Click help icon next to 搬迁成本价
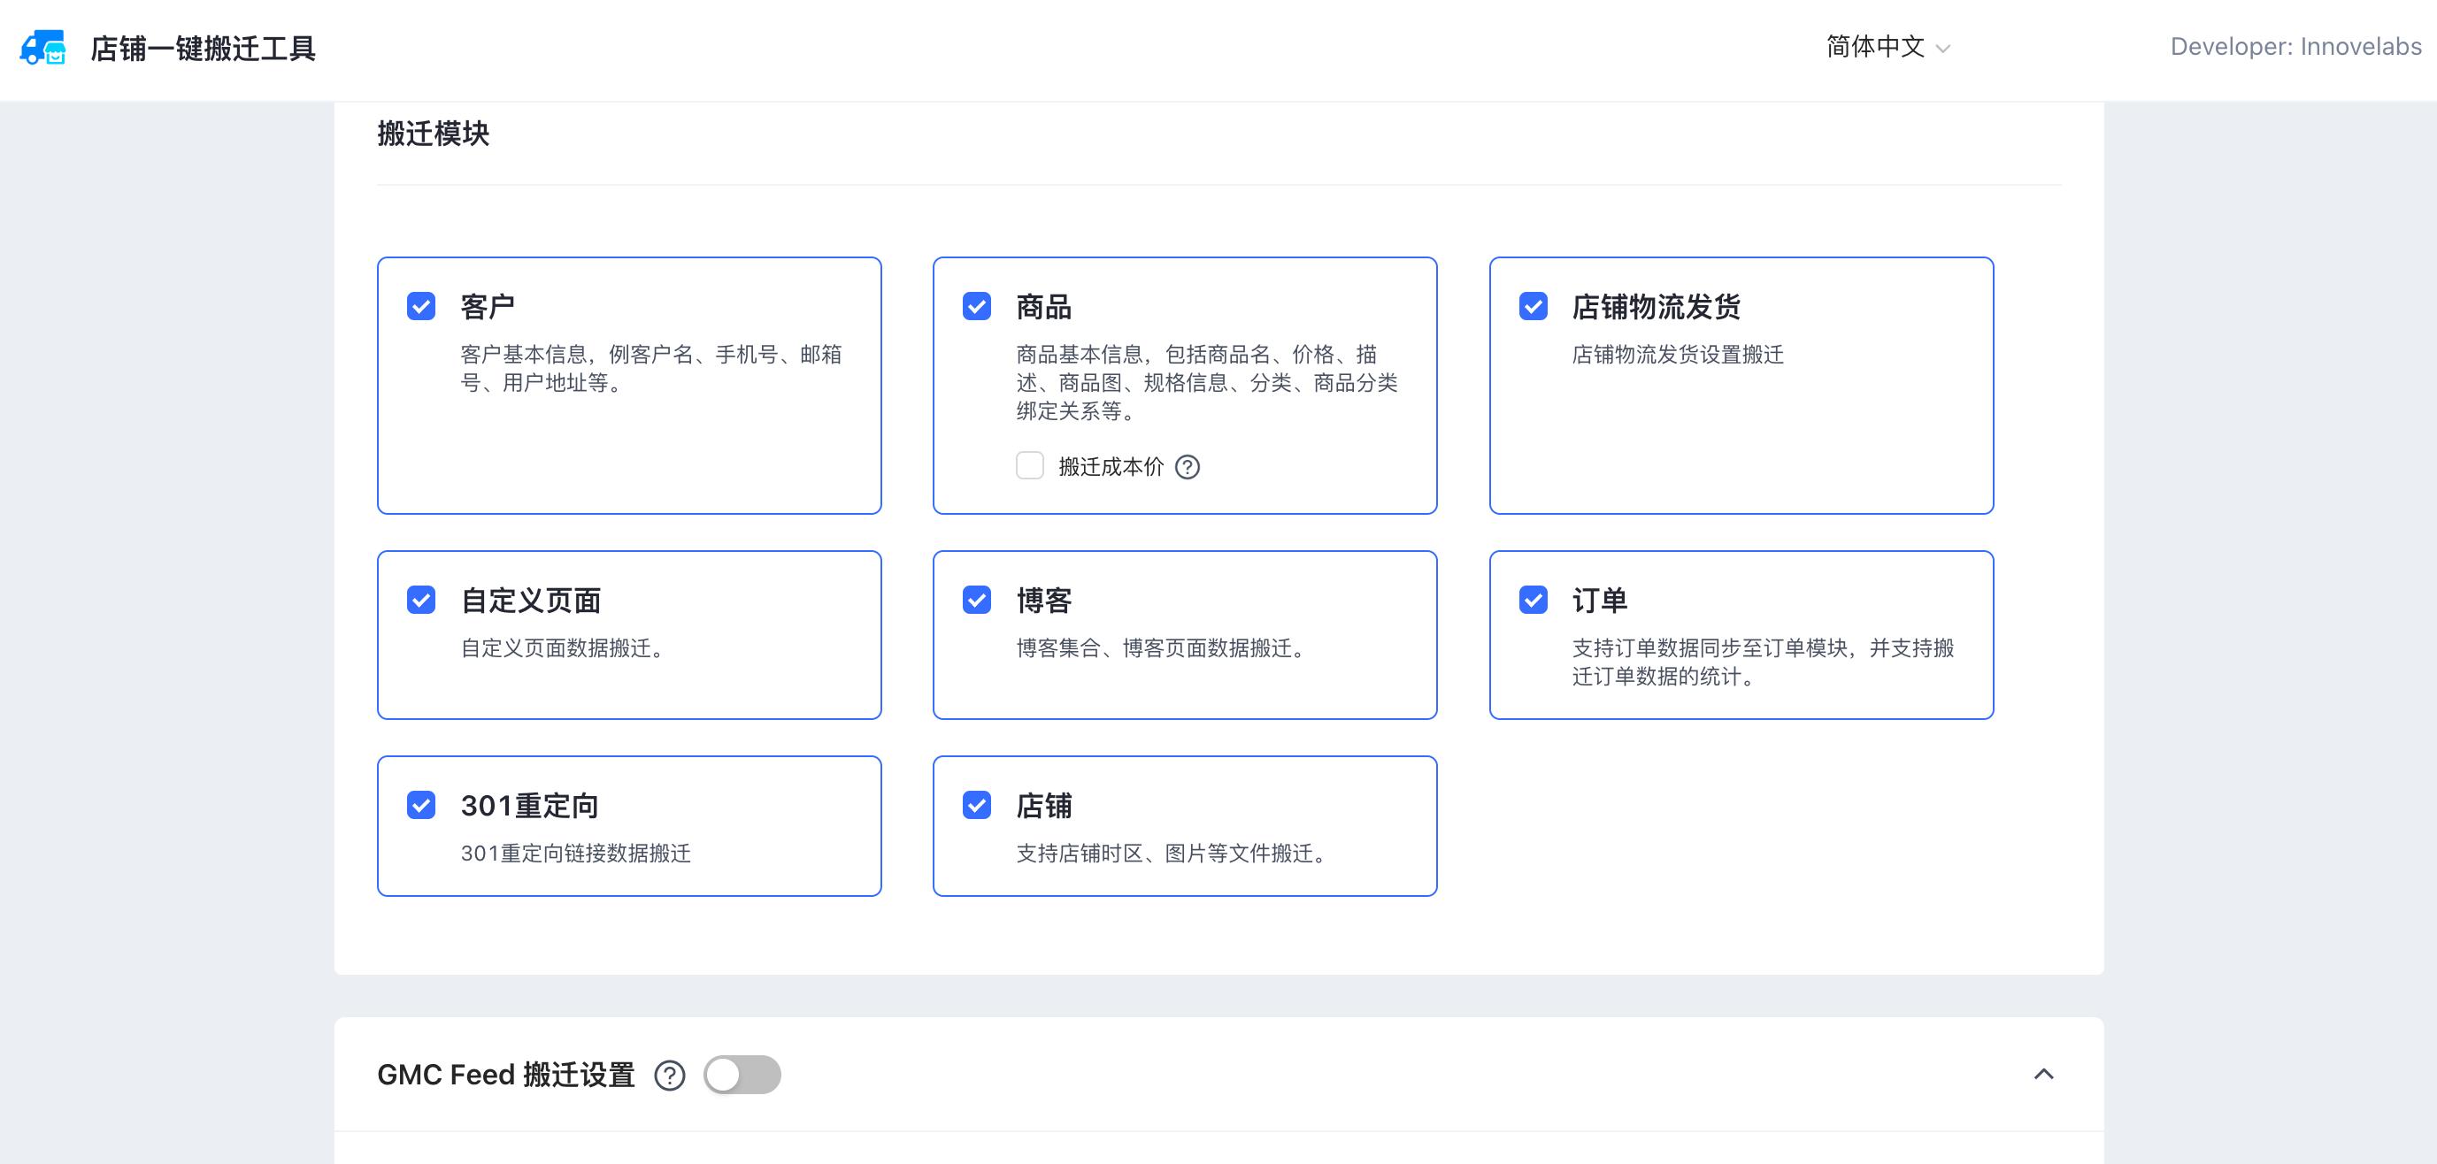This screenshot has width=2437, height=1164. (x=1188, y=467)
